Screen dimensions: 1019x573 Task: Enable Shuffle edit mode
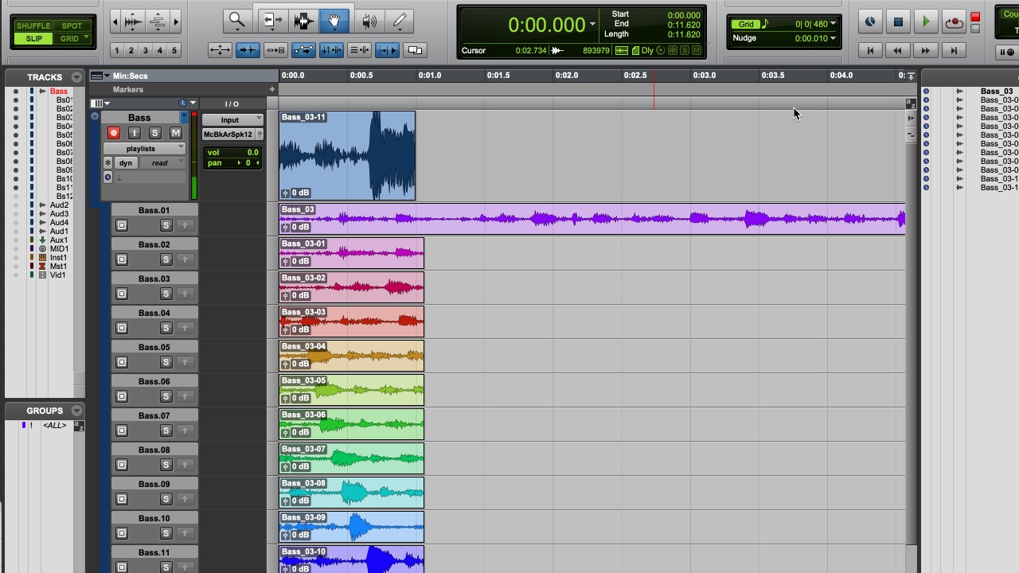(x=33, y=25)
